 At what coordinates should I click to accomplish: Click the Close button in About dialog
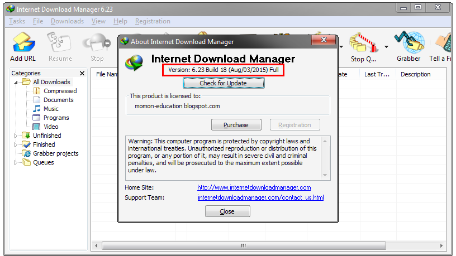pos(227,211)
